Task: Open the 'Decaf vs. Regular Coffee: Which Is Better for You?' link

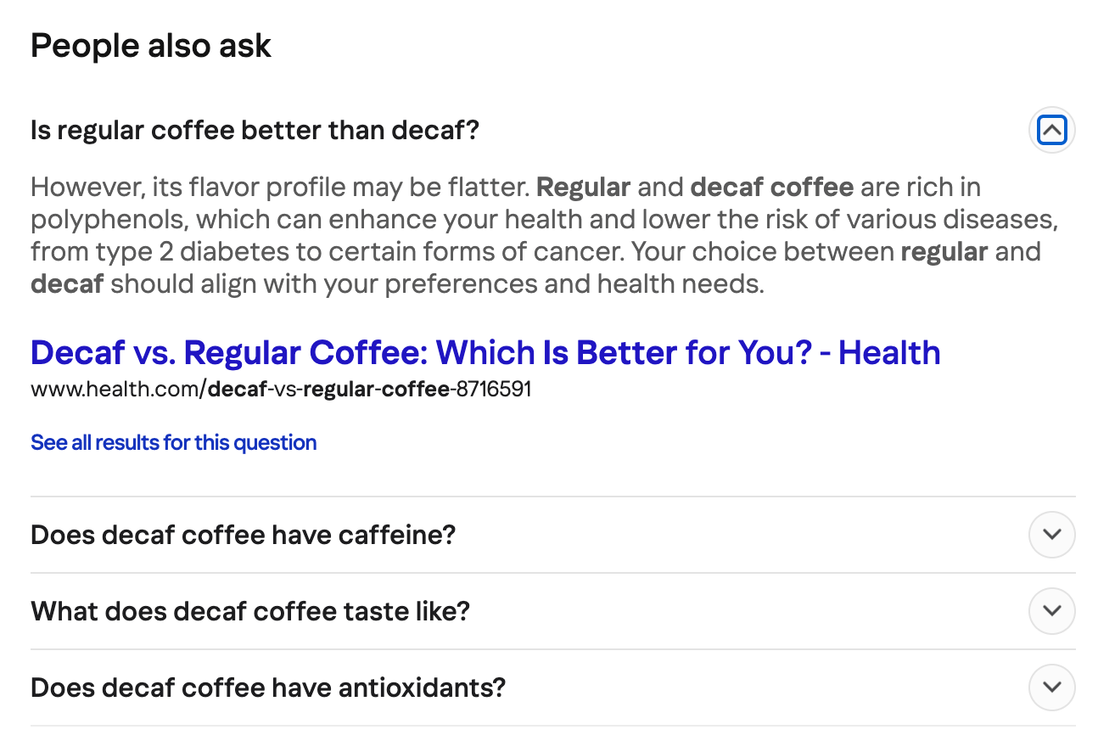Action: pos(485,351)
